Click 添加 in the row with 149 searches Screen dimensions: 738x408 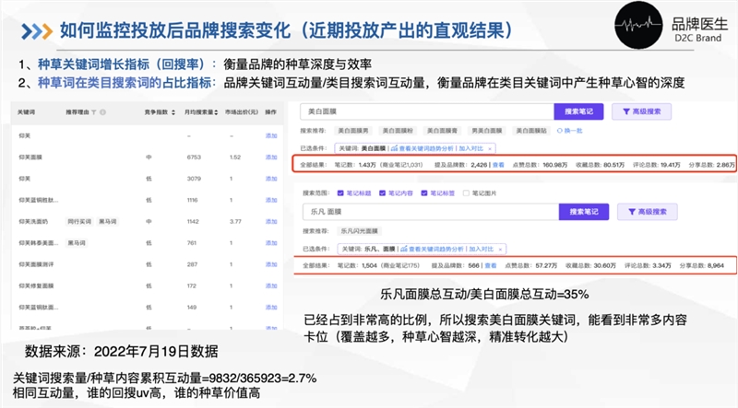pyautogui.click(x=271, y=308)
